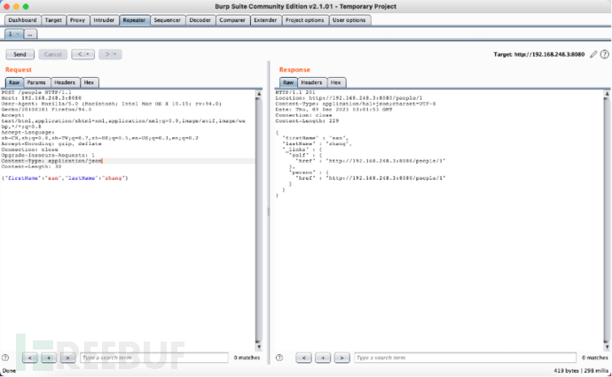Find next match in request search
612x377 pixels.
coord(68,358)
